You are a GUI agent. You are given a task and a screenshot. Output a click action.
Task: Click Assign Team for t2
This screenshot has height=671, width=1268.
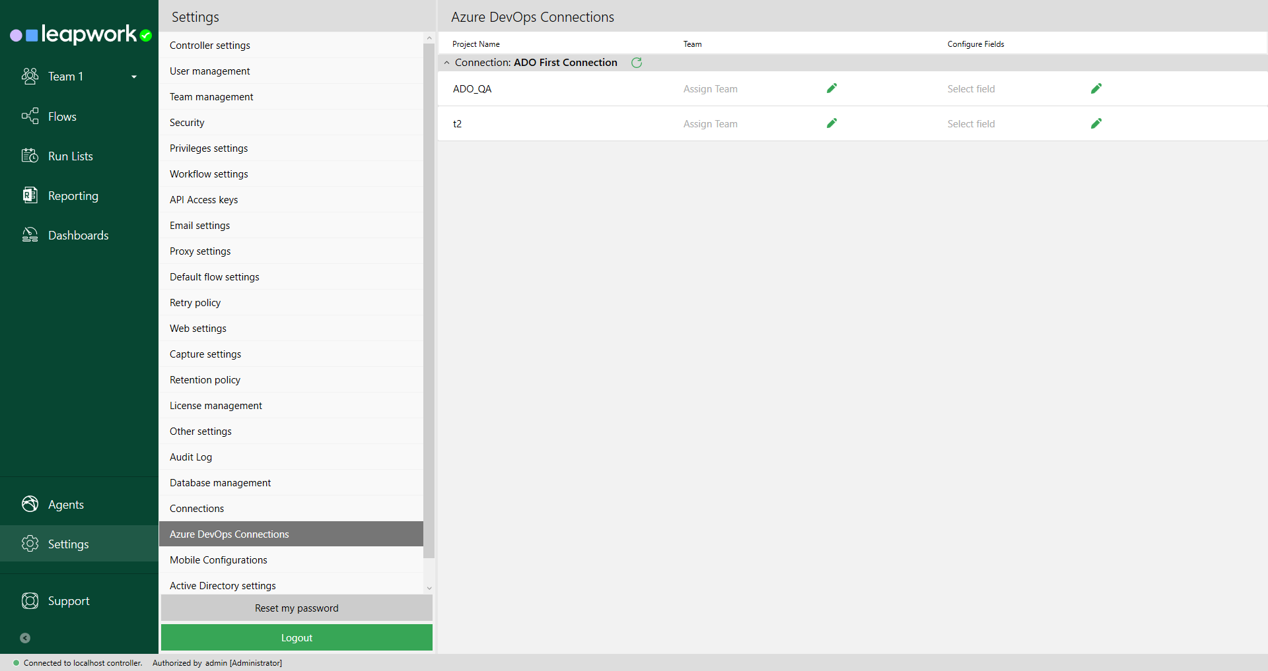coord(711,124)
